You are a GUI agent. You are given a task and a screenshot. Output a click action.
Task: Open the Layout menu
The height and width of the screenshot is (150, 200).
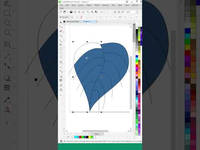click(81, 5)
